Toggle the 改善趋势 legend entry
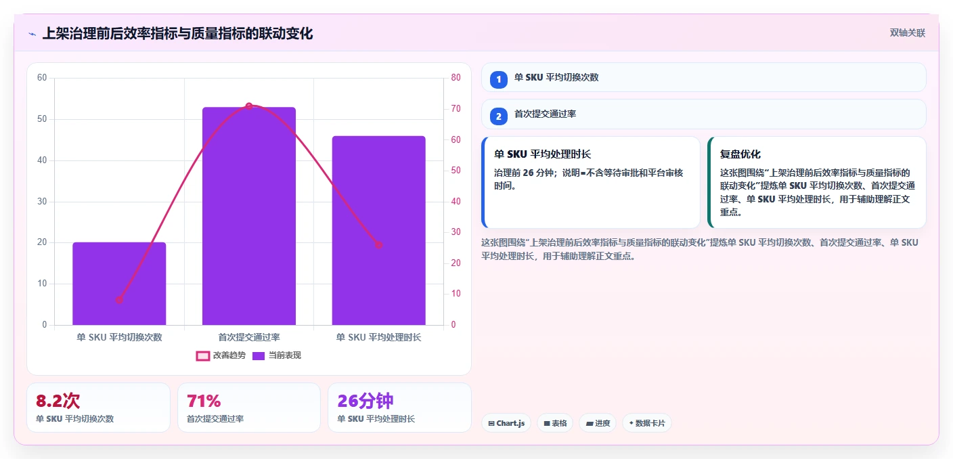953x459 pixels. pyautogui.click(x=221, y=355)
